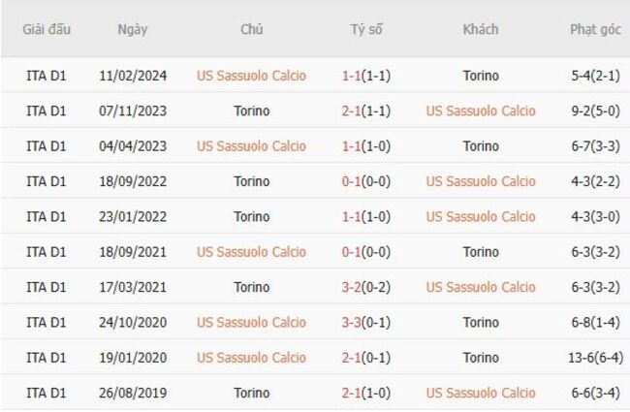The width and height of the screenshot is (630, 412).
Task: Click the 'Tỷ số' column header
Action: coord(366,29)
